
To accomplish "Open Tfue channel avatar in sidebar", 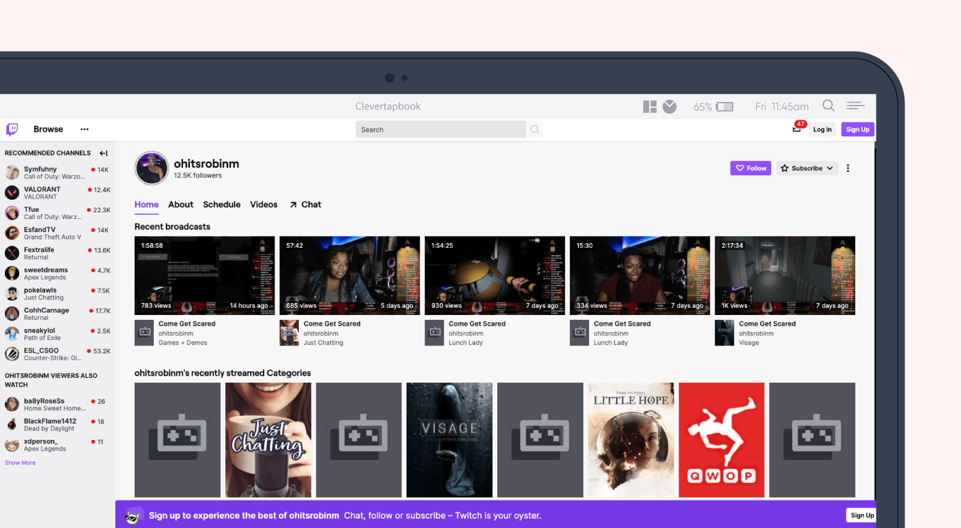I will point(12,213).
